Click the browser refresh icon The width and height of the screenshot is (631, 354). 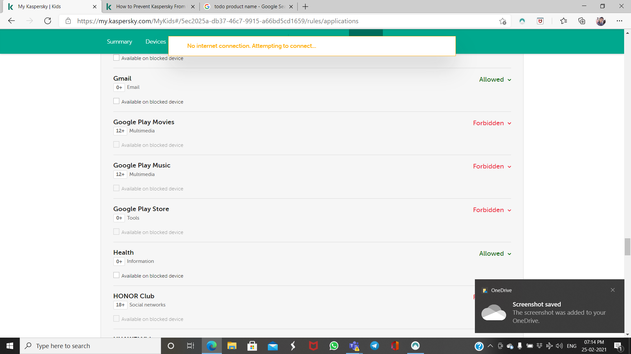tap(48, 21)
